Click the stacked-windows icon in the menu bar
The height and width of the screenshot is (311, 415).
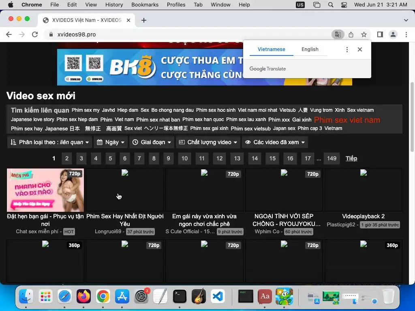tap(317, 5)
